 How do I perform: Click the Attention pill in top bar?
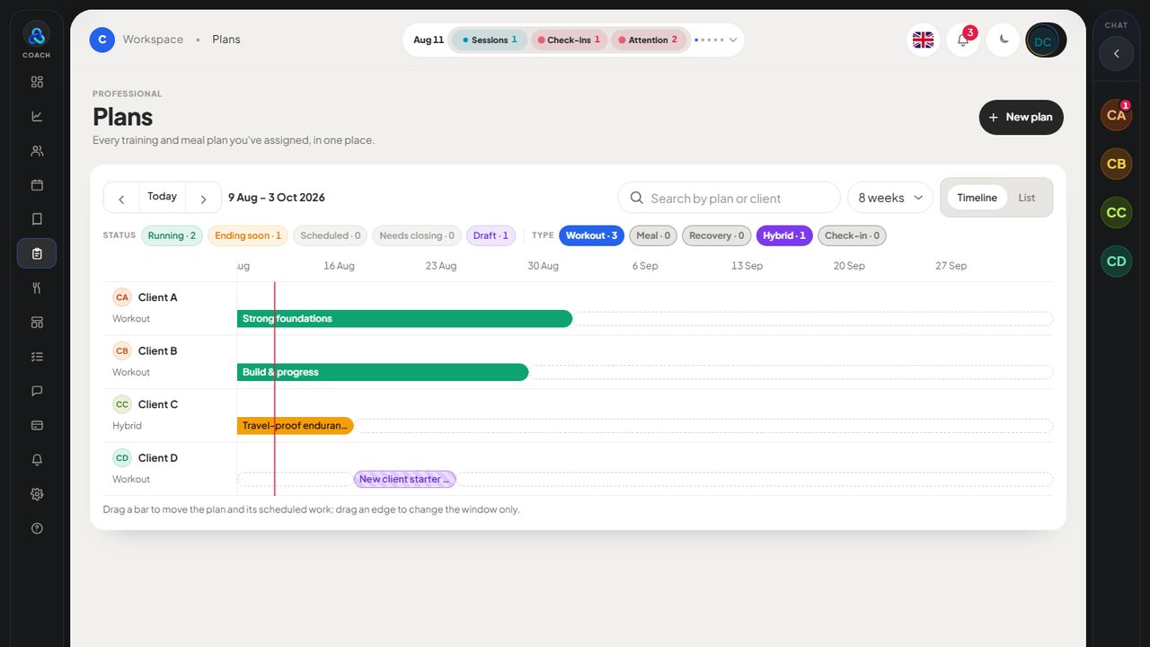(x=647, y=40)
